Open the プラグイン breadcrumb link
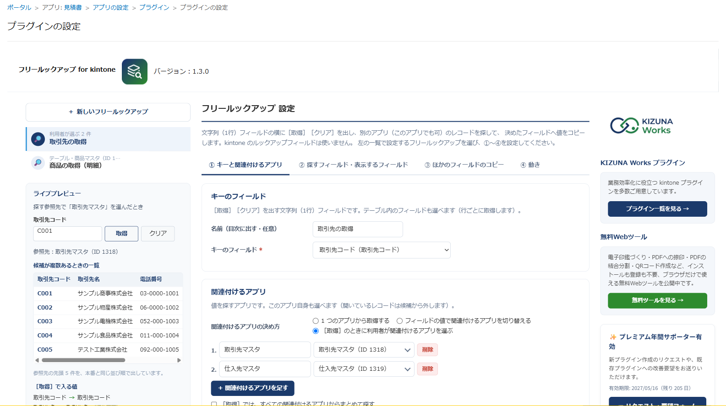726x406 pixels. [154, 7]
